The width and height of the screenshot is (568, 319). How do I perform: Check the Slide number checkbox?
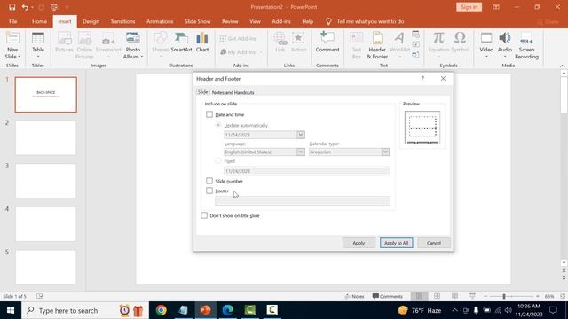click(x=209, y=181)
